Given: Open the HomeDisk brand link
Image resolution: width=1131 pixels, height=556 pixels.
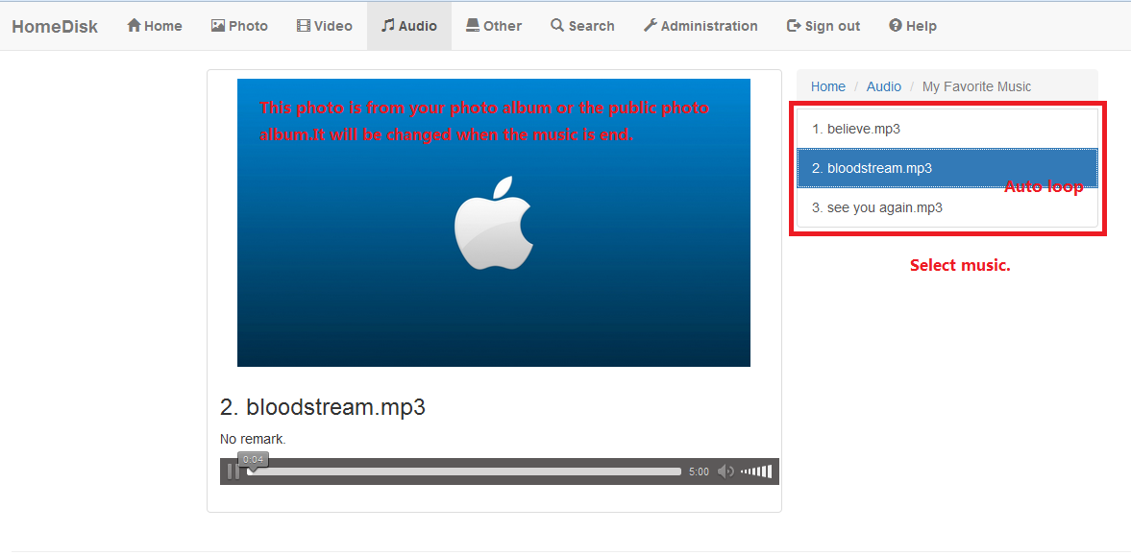Looking at the screenshot, I should pos(55,27).
